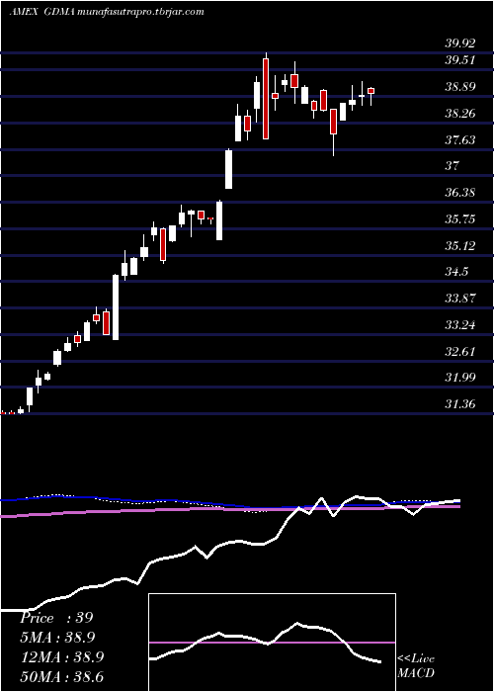Click the 50MA : 38.6 readout
494x692 pixels.
62,677
